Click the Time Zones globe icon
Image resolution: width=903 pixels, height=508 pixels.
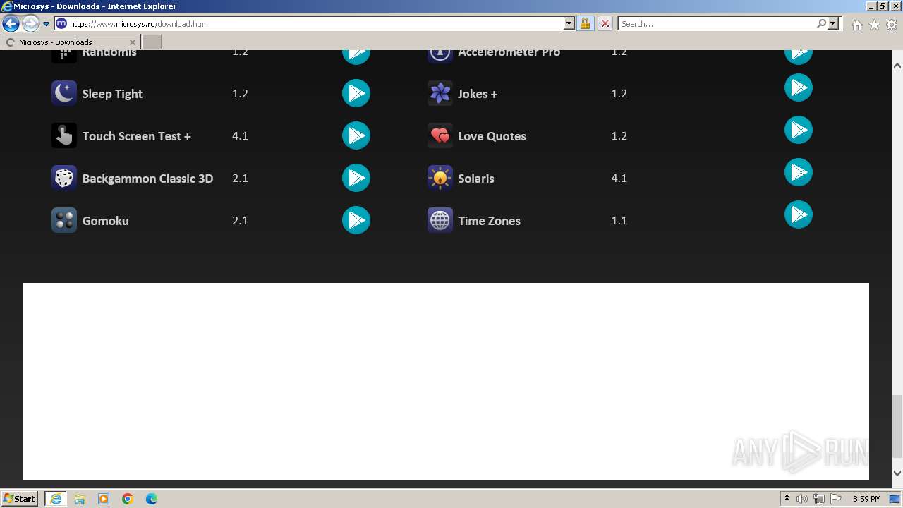(440, 220)
